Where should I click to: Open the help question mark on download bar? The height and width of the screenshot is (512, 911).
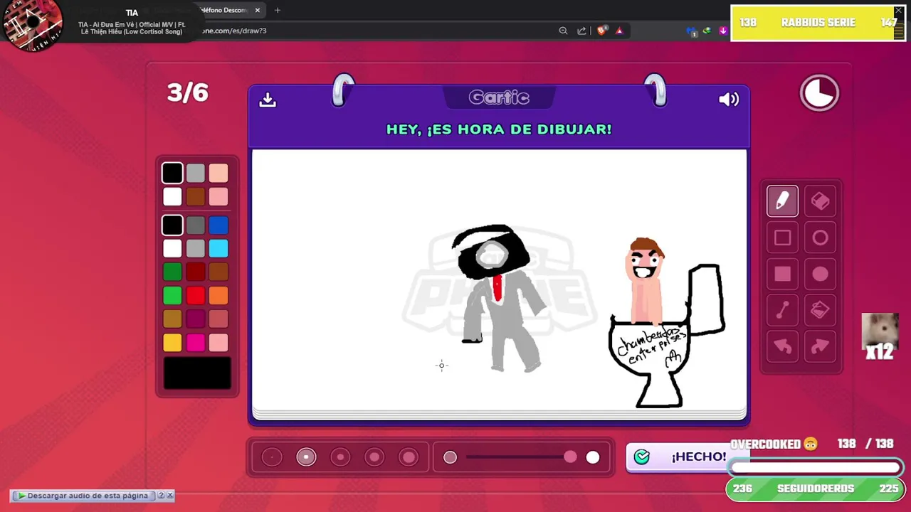tap(161, 496)
